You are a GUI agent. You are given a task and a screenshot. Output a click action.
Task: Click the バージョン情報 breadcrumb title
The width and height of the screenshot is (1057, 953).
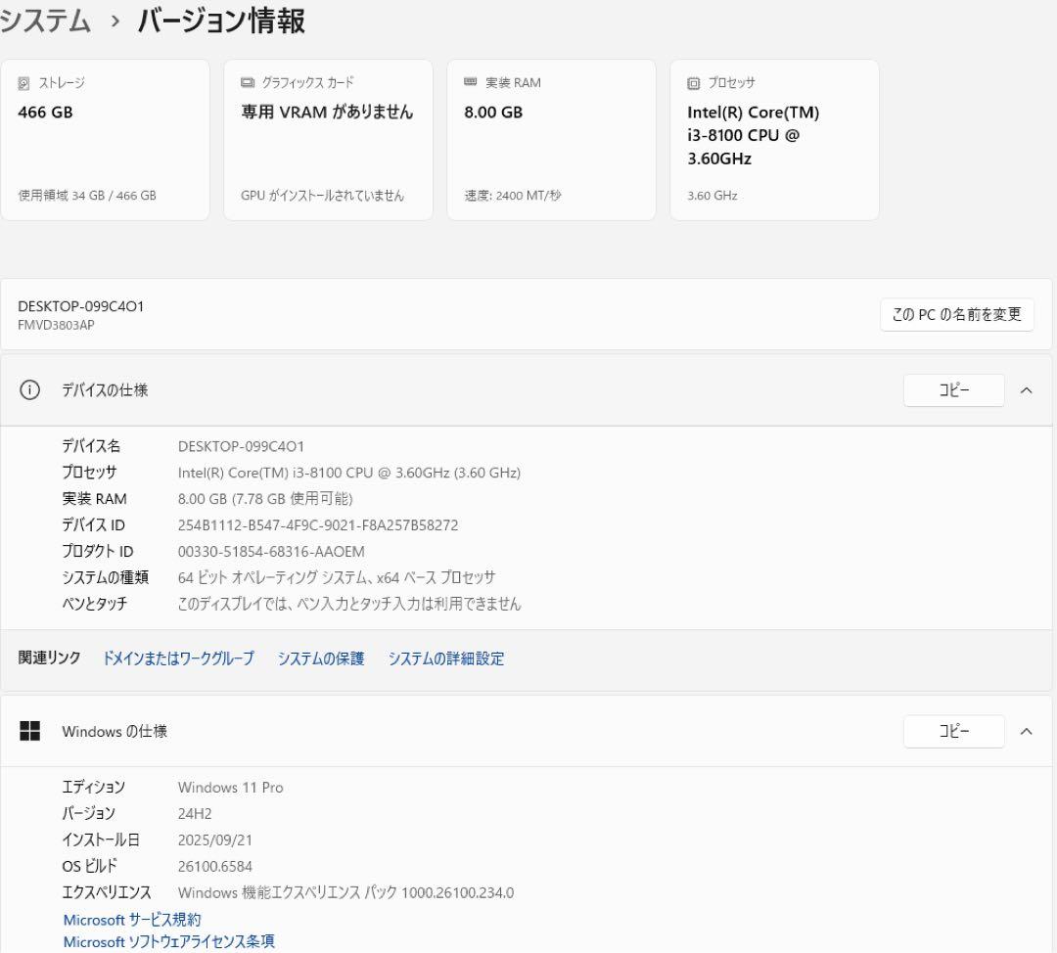[222, 21]
